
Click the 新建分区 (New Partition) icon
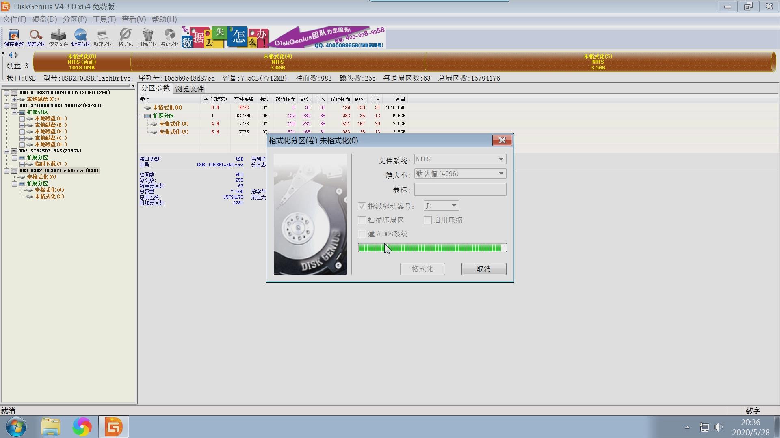coord(103,37)
